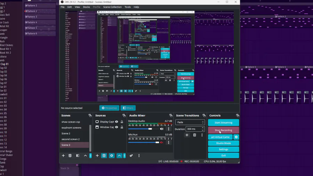Image resolution: width=313 pixels, height=176 pixels.
Task: Click the Duration 300 ms field
Action: [195, 129]
